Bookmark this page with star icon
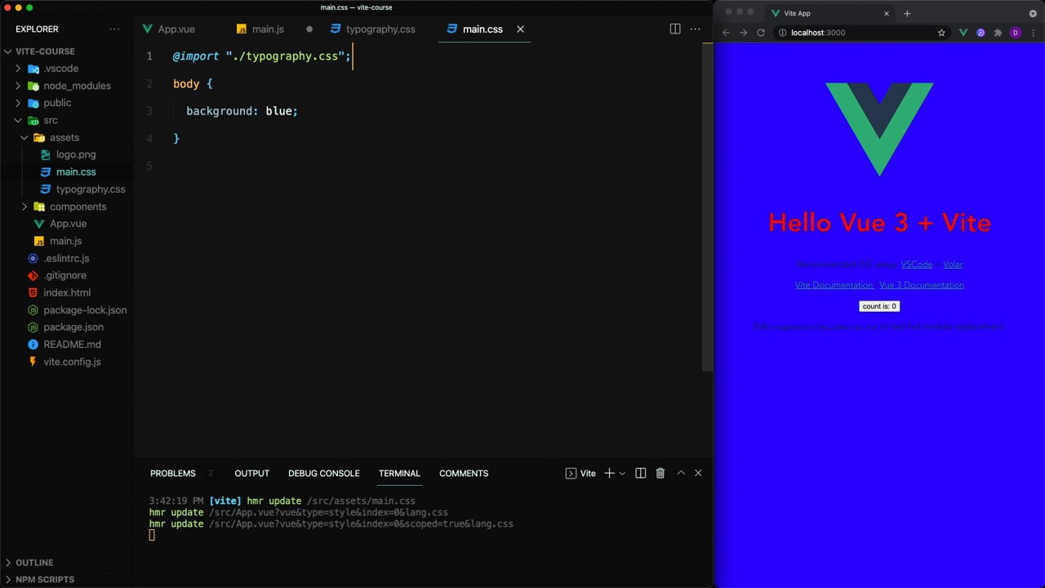Screen dimensions: 1045x588 pyautogui.click(x=941, y=33)
